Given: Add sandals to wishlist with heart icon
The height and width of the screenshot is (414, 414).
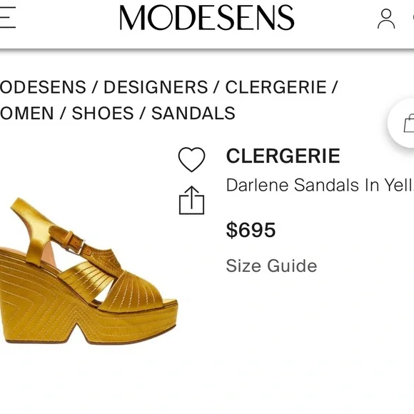Looking at the screenshot, I should click(192, 159).
